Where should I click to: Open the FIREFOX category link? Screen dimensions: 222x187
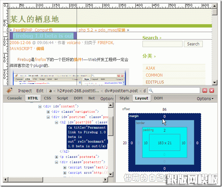pos(106,43)
